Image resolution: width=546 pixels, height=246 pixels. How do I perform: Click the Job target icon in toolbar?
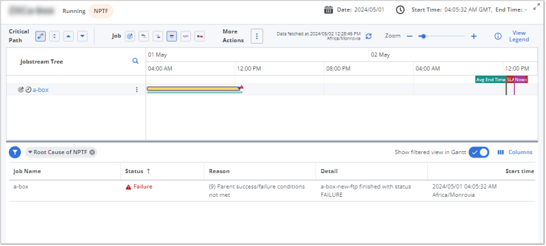pos(130,36)
